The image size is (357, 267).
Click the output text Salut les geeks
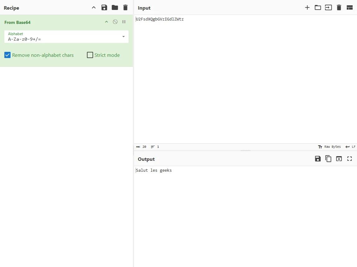pos(154,170)
